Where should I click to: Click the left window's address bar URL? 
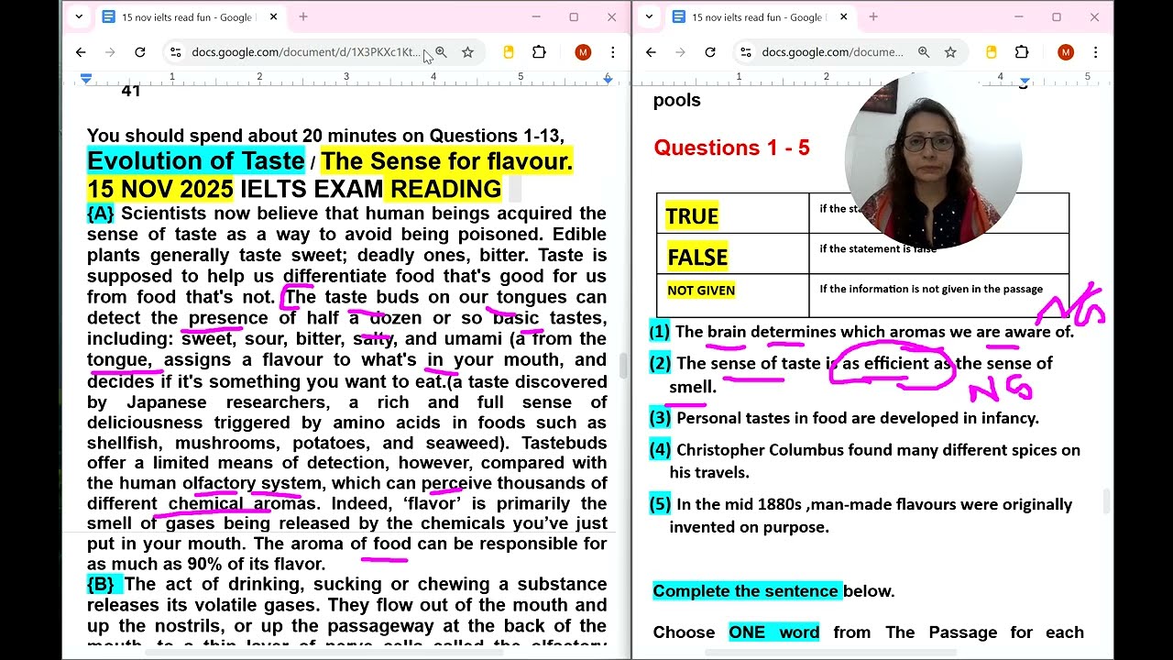click(302, 52)
